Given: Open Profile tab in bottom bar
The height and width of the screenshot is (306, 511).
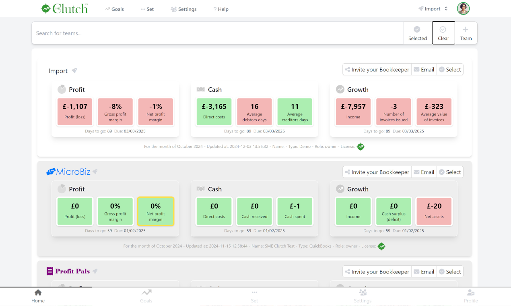Looking at the screenshot, I should 471,296.
